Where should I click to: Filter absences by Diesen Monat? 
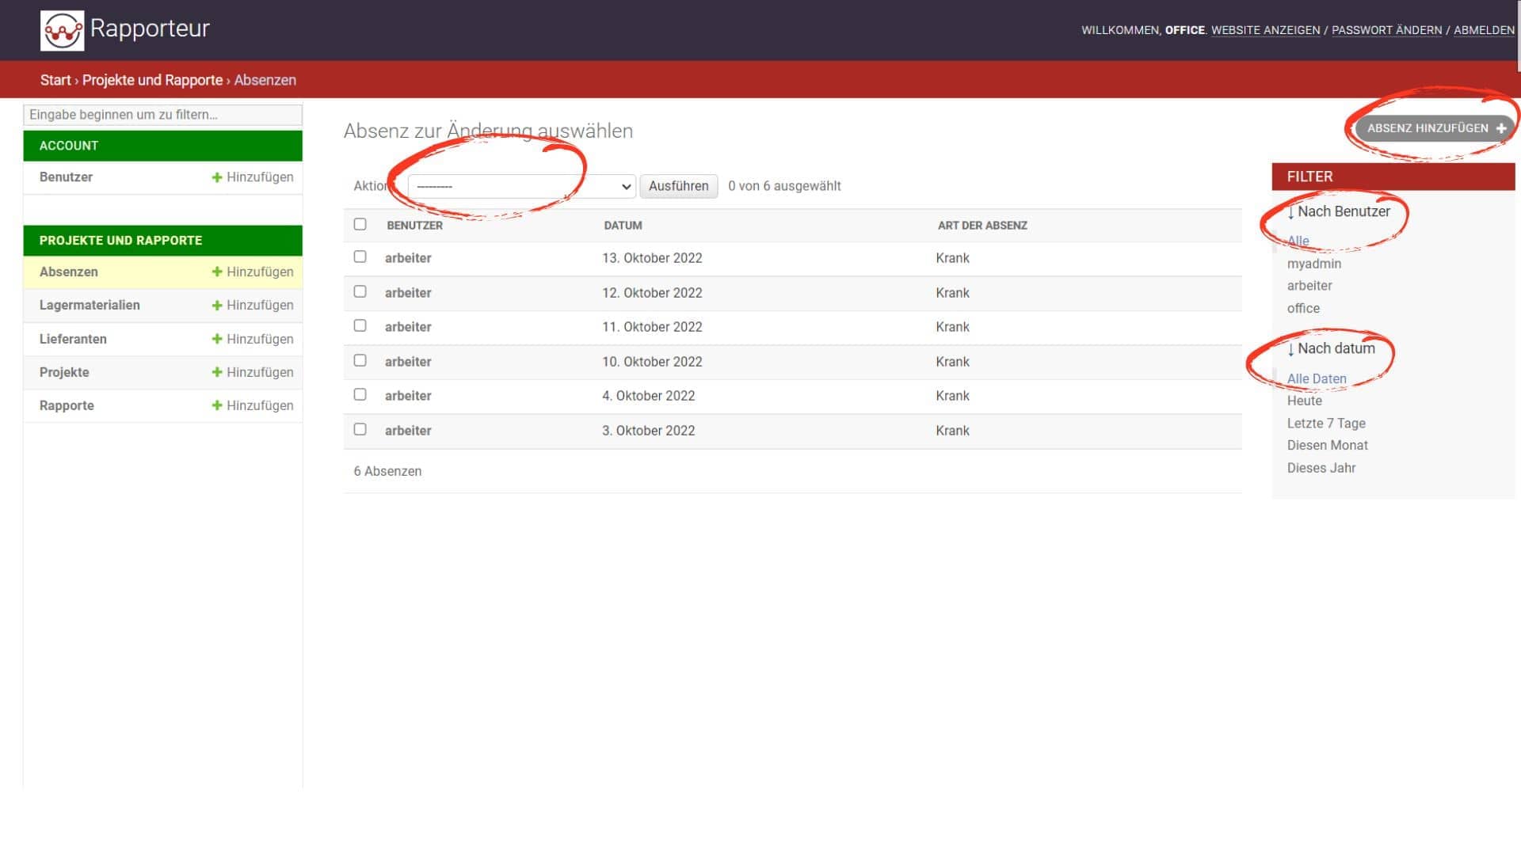pyautogui.click(x=1327, y=445)
